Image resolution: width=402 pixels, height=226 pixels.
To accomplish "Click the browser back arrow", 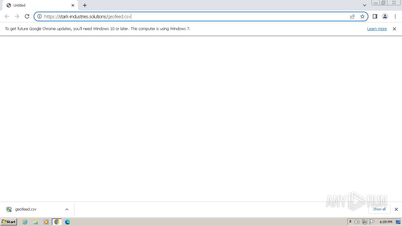I will click(x=7, y=16).
